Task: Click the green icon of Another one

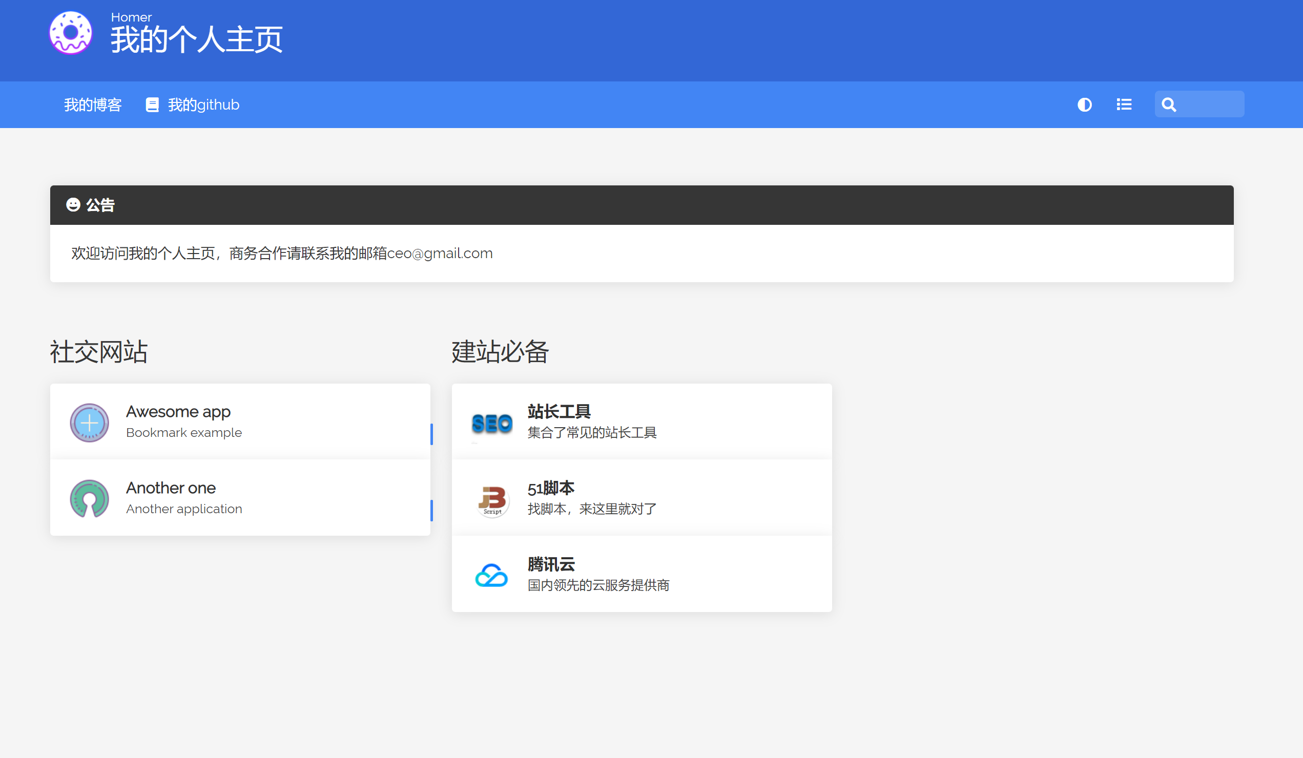Action: (x=90, y=498)
